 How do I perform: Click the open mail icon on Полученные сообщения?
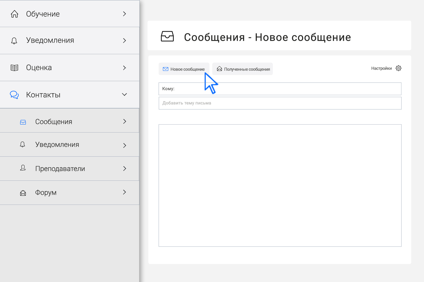click(219, 69)
